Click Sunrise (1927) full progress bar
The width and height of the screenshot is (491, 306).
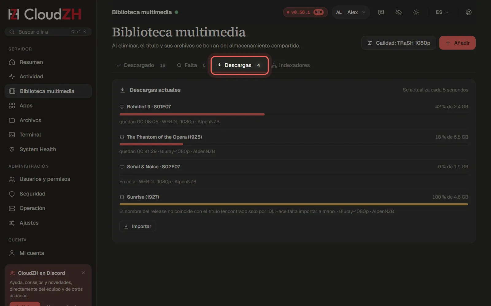(294, 204)
